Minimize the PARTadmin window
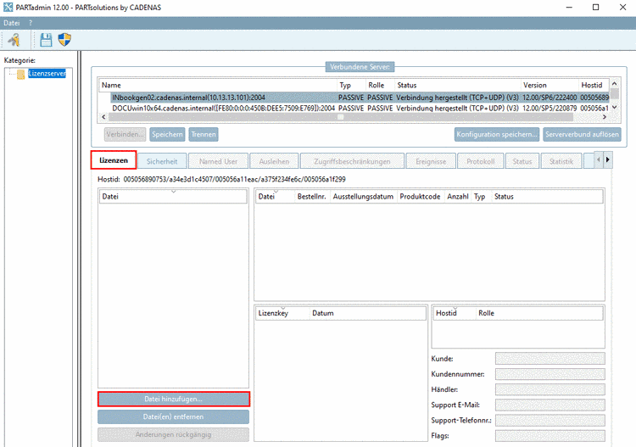Screen dimensions: 636x447 pos(569,8)
